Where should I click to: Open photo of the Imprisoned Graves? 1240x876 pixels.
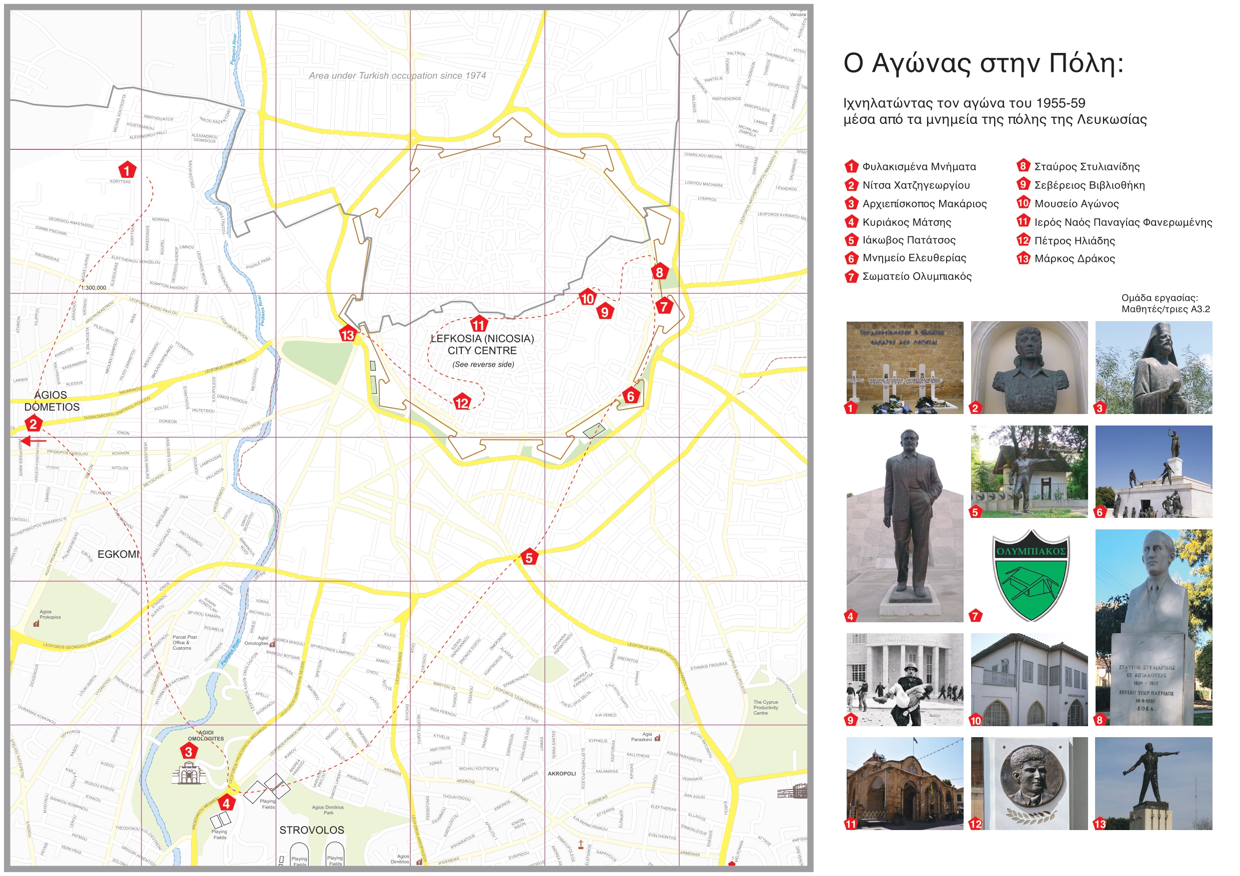click(905, 368)
